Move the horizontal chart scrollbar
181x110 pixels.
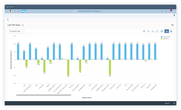(44, 95)
